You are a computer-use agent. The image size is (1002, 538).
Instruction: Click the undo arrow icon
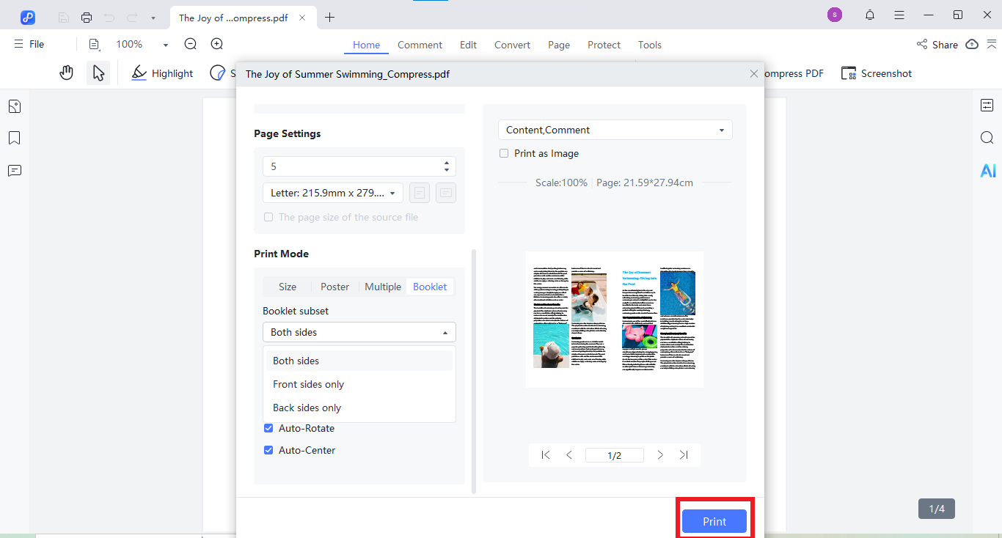click(109, 18)
